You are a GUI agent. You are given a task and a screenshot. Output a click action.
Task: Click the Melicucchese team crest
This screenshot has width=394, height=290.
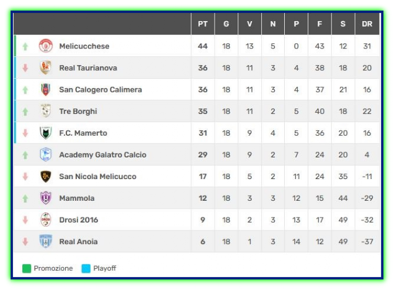46,46
